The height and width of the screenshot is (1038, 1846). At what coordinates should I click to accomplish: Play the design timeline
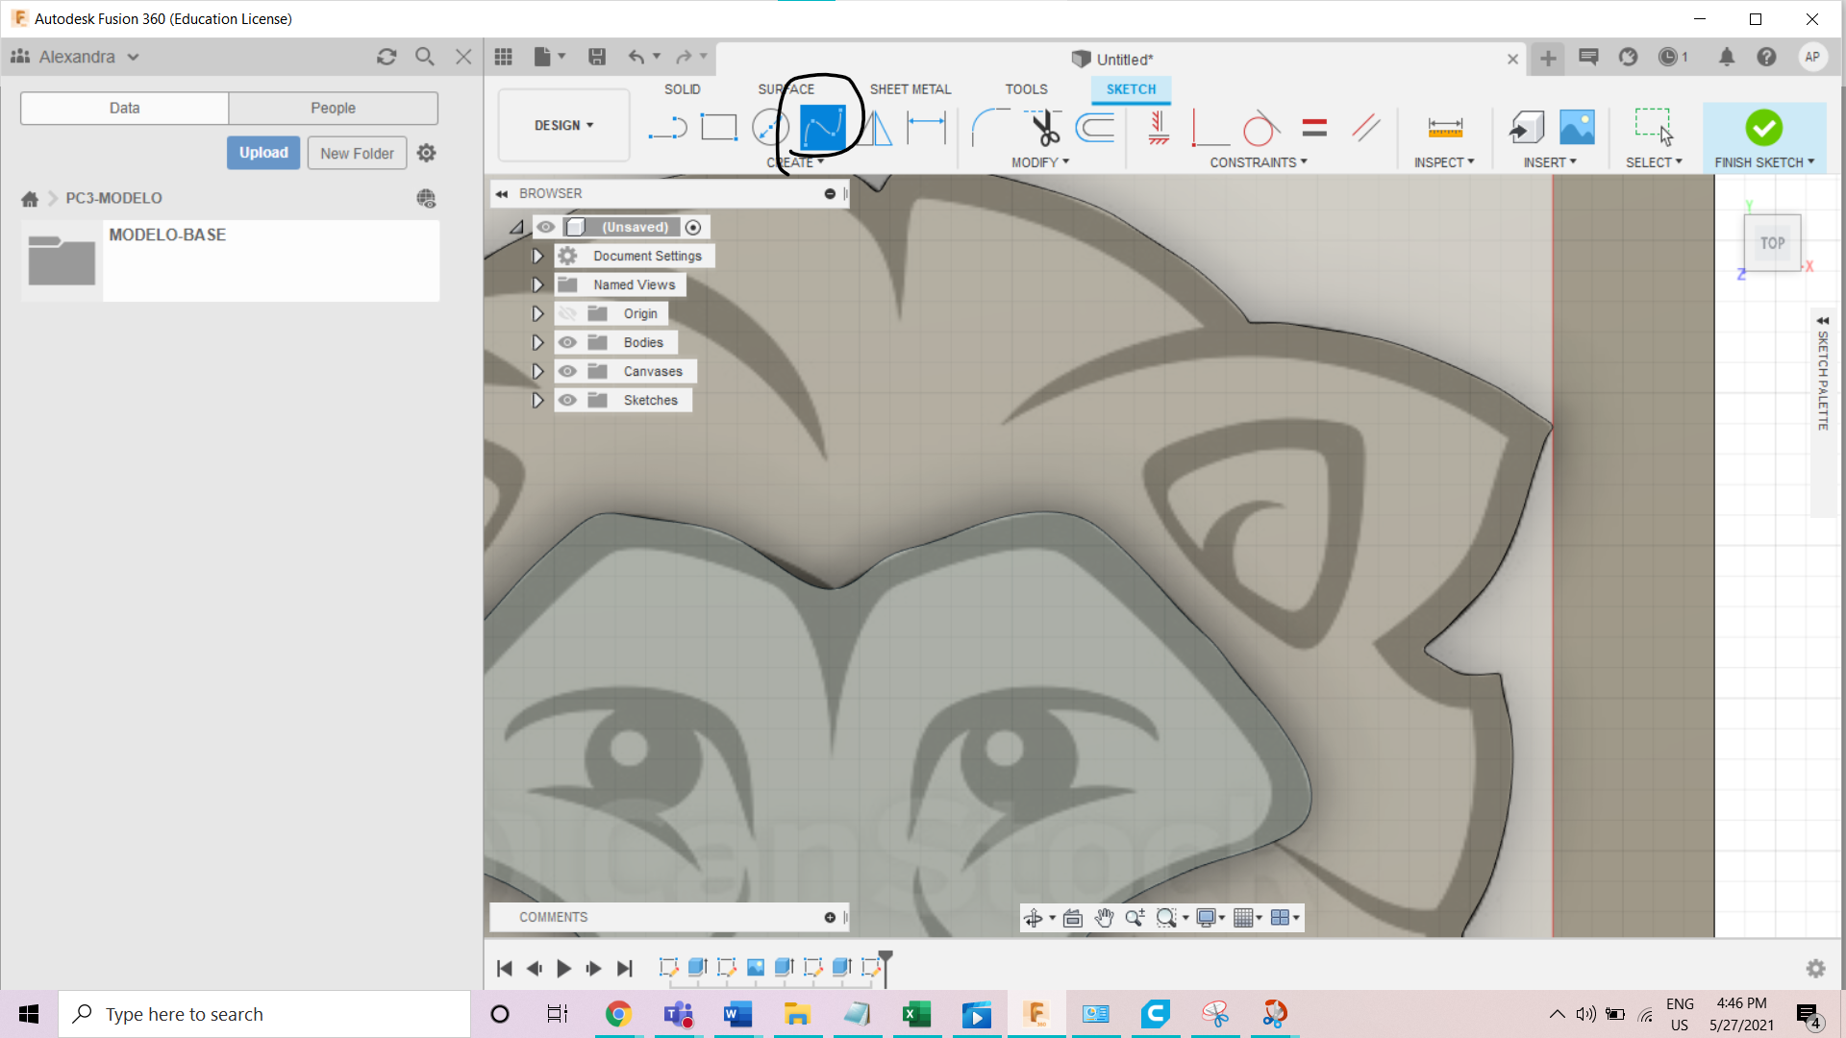tap(564, 968)
